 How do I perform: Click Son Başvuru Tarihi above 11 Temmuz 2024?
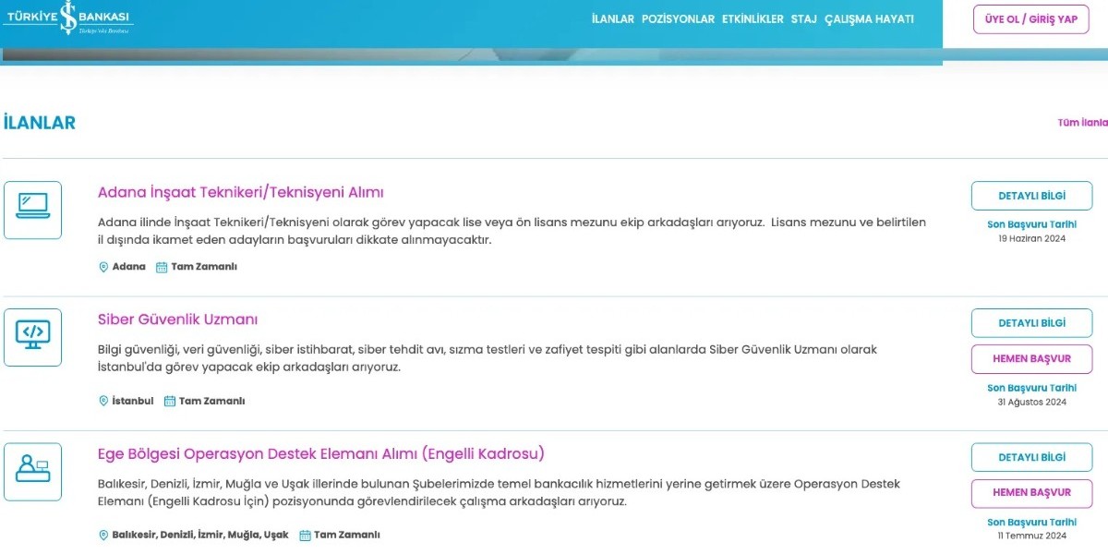pyautogui.click(x=1031, y=523)
